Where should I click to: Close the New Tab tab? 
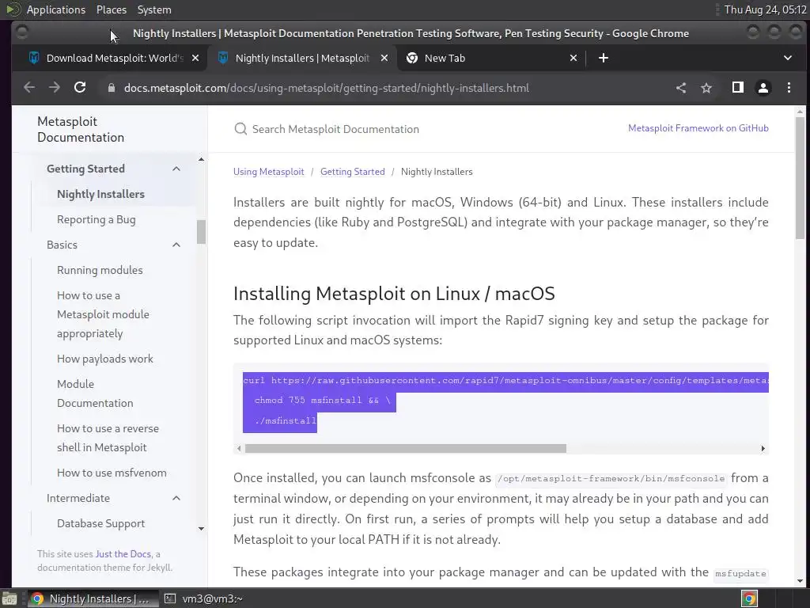coord(573,58)
